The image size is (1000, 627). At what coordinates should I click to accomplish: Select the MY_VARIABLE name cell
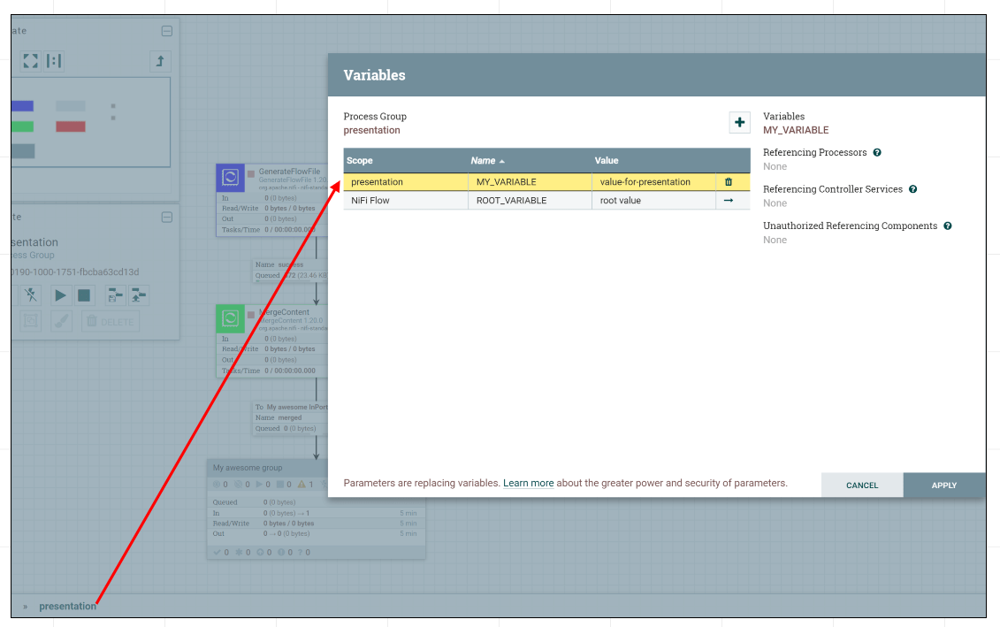click(530, 182)
